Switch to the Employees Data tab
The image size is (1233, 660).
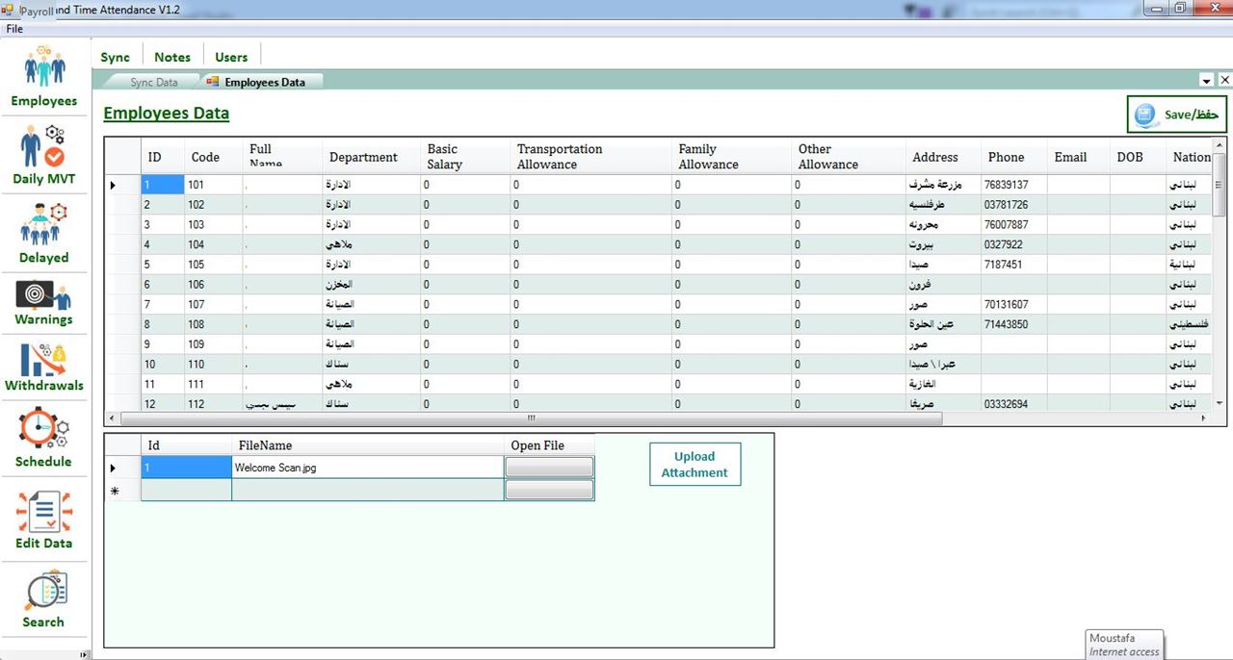[260, 82]
